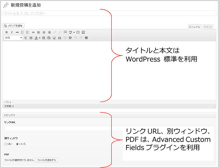The width and height of the screenshot is (219, 168).
Task: Click the リンクURL text field
Action: coord(57,128)
